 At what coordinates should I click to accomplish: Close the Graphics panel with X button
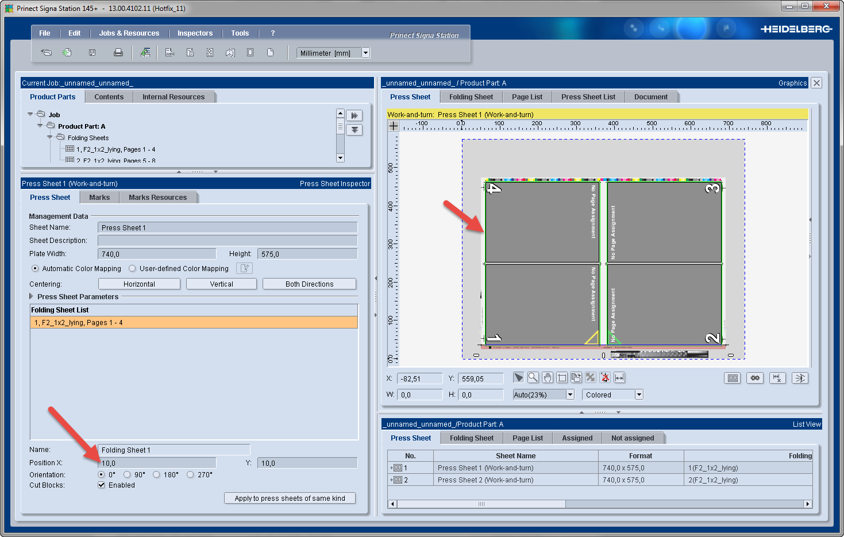[816, 83]
